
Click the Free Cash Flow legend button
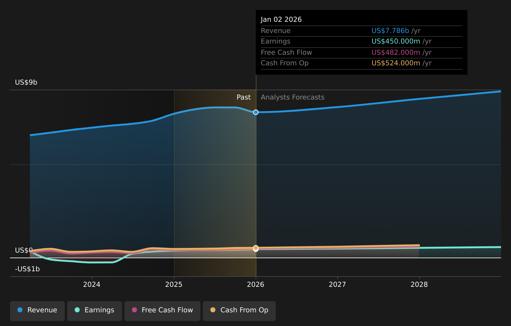[162, 310]
